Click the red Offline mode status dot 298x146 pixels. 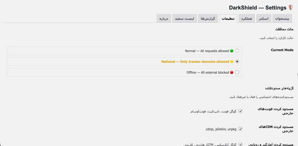(232, 72)
